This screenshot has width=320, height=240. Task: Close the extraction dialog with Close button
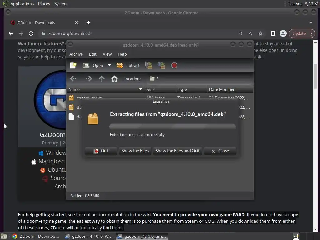click(x=220, y=151)
